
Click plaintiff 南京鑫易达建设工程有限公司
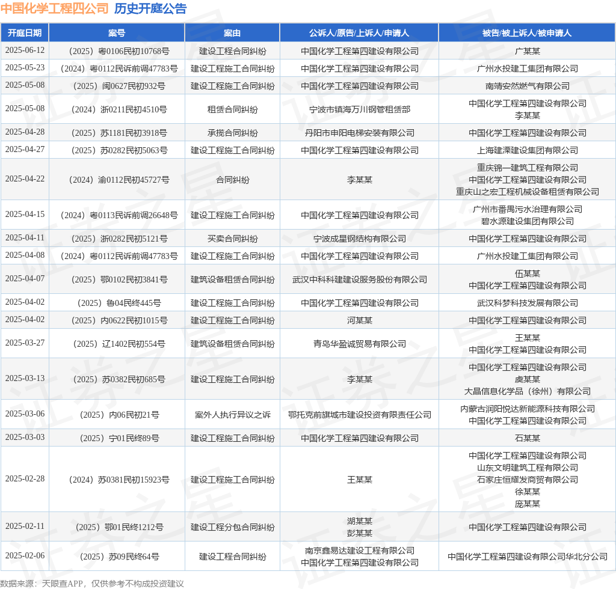click(360, 551)
